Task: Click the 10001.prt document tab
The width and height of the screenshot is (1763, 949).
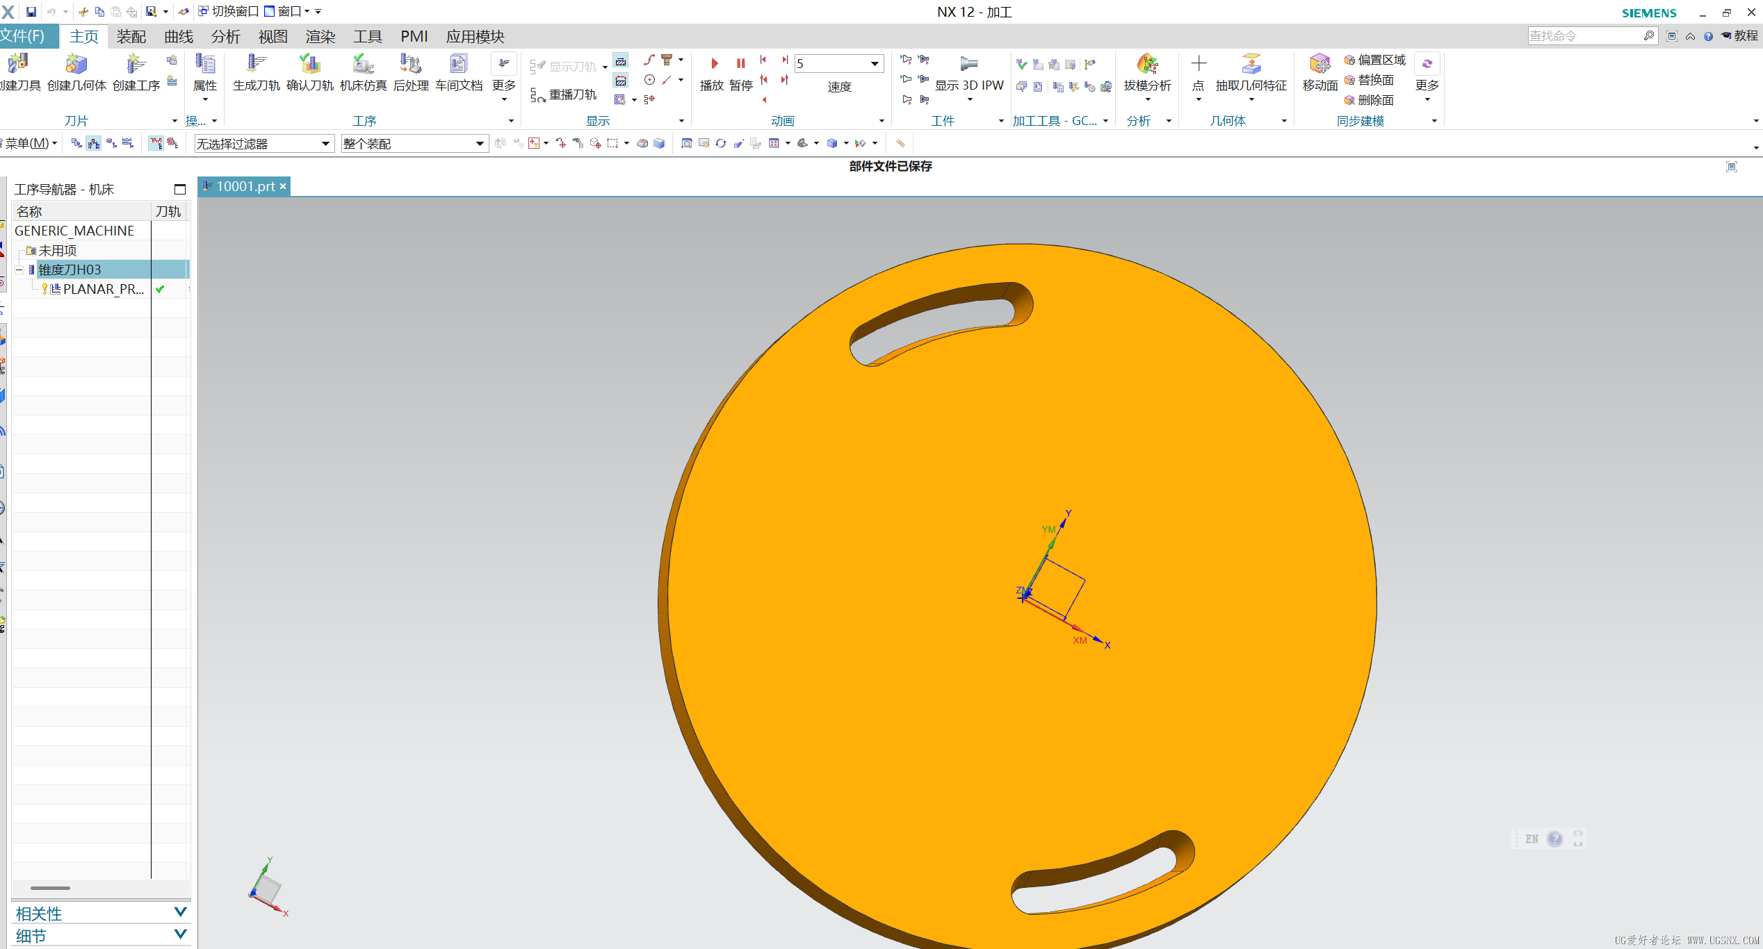Action: click(244, 186)
